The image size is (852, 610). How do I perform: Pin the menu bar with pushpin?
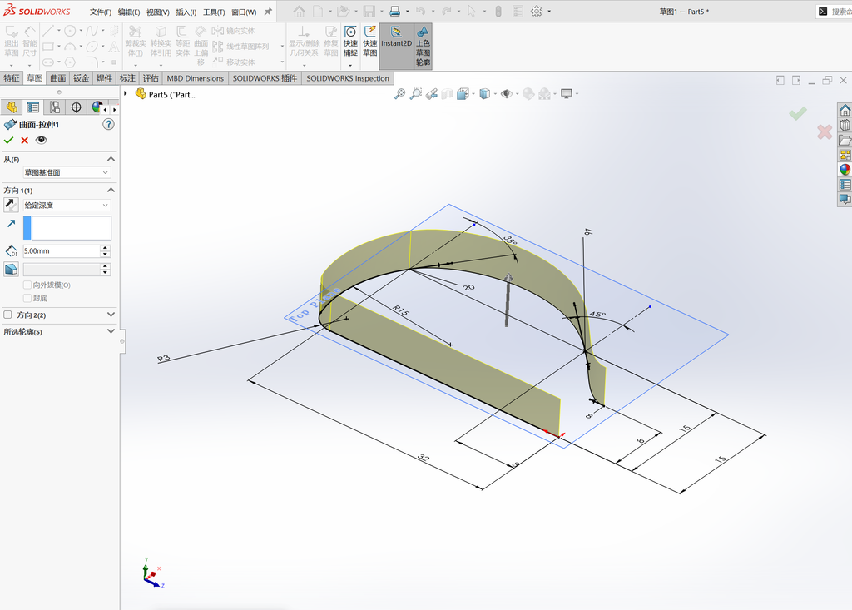pos(268,12)
